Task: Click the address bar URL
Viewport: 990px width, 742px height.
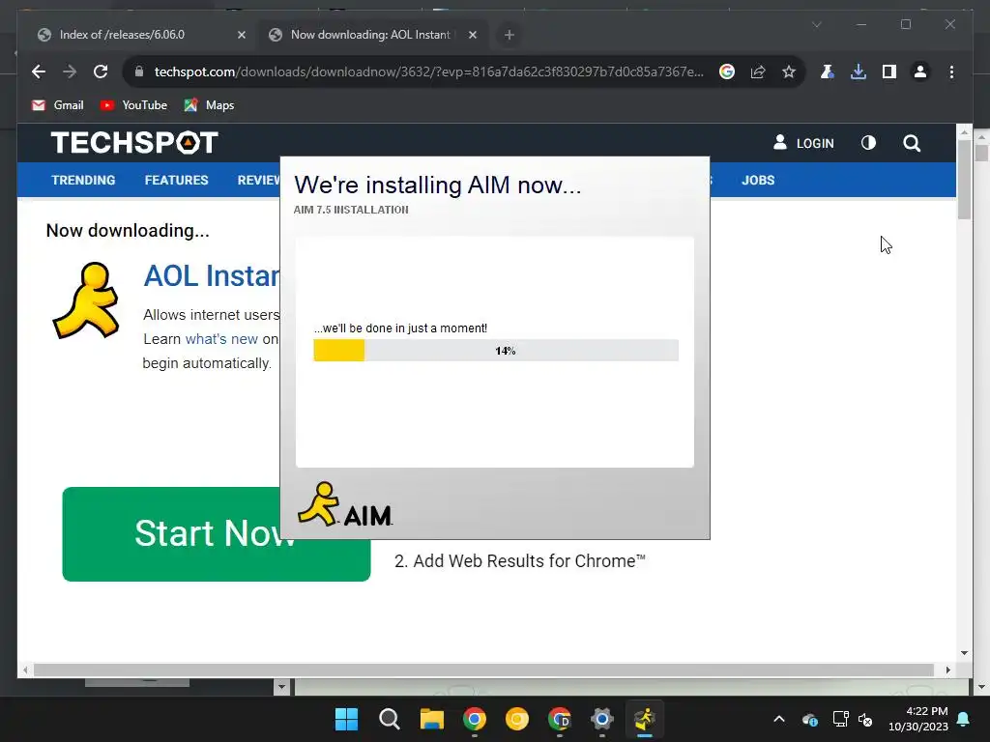Action: (x=428, y=71)
